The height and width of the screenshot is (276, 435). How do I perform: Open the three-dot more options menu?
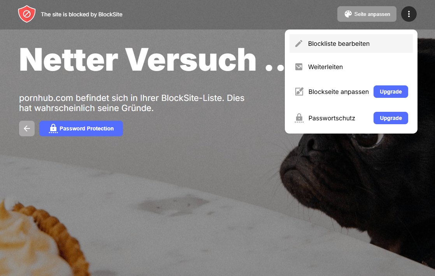coord(409,14)
